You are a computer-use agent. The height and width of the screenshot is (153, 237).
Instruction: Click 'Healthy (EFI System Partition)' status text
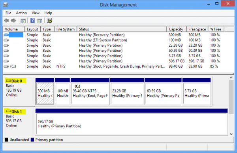tap(103, 40)
